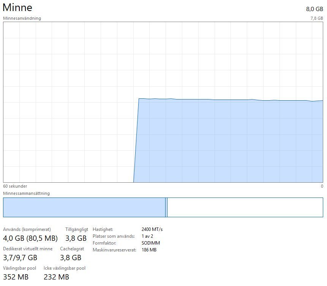Select the Minnessammansättning label
327x286 pixels.
pos(26,193)
